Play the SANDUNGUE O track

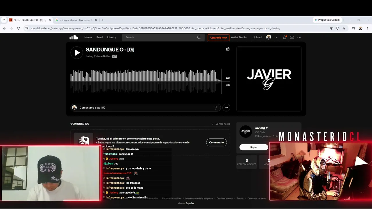[x=77, y=53]
